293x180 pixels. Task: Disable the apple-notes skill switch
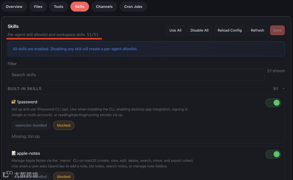tap(273, 154)
